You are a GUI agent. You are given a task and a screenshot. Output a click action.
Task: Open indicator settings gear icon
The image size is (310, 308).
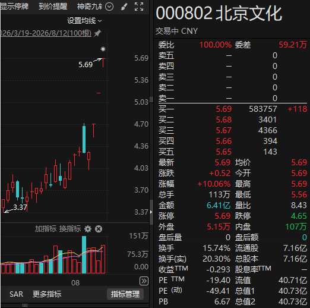tap(88, 229)
